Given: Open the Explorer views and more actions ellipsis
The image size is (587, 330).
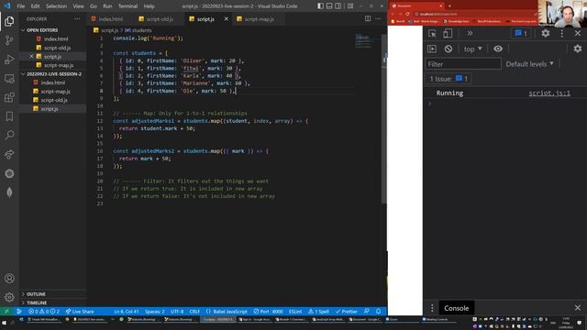Looking at the screenshot, I should click(77, 18).
